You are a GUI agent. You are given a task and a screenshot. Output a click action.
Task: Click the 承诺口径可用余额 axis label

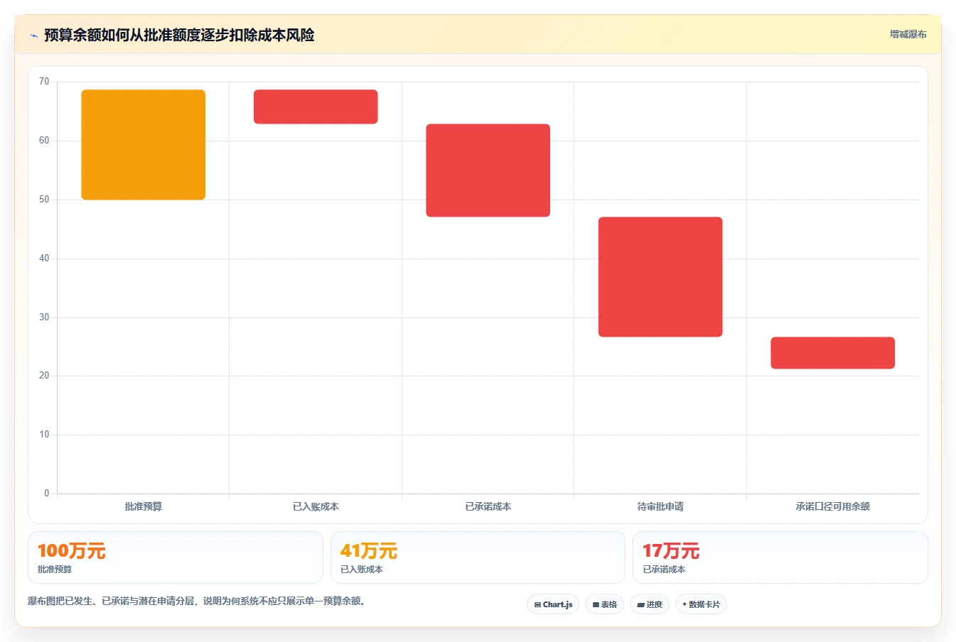pos(833,506)
